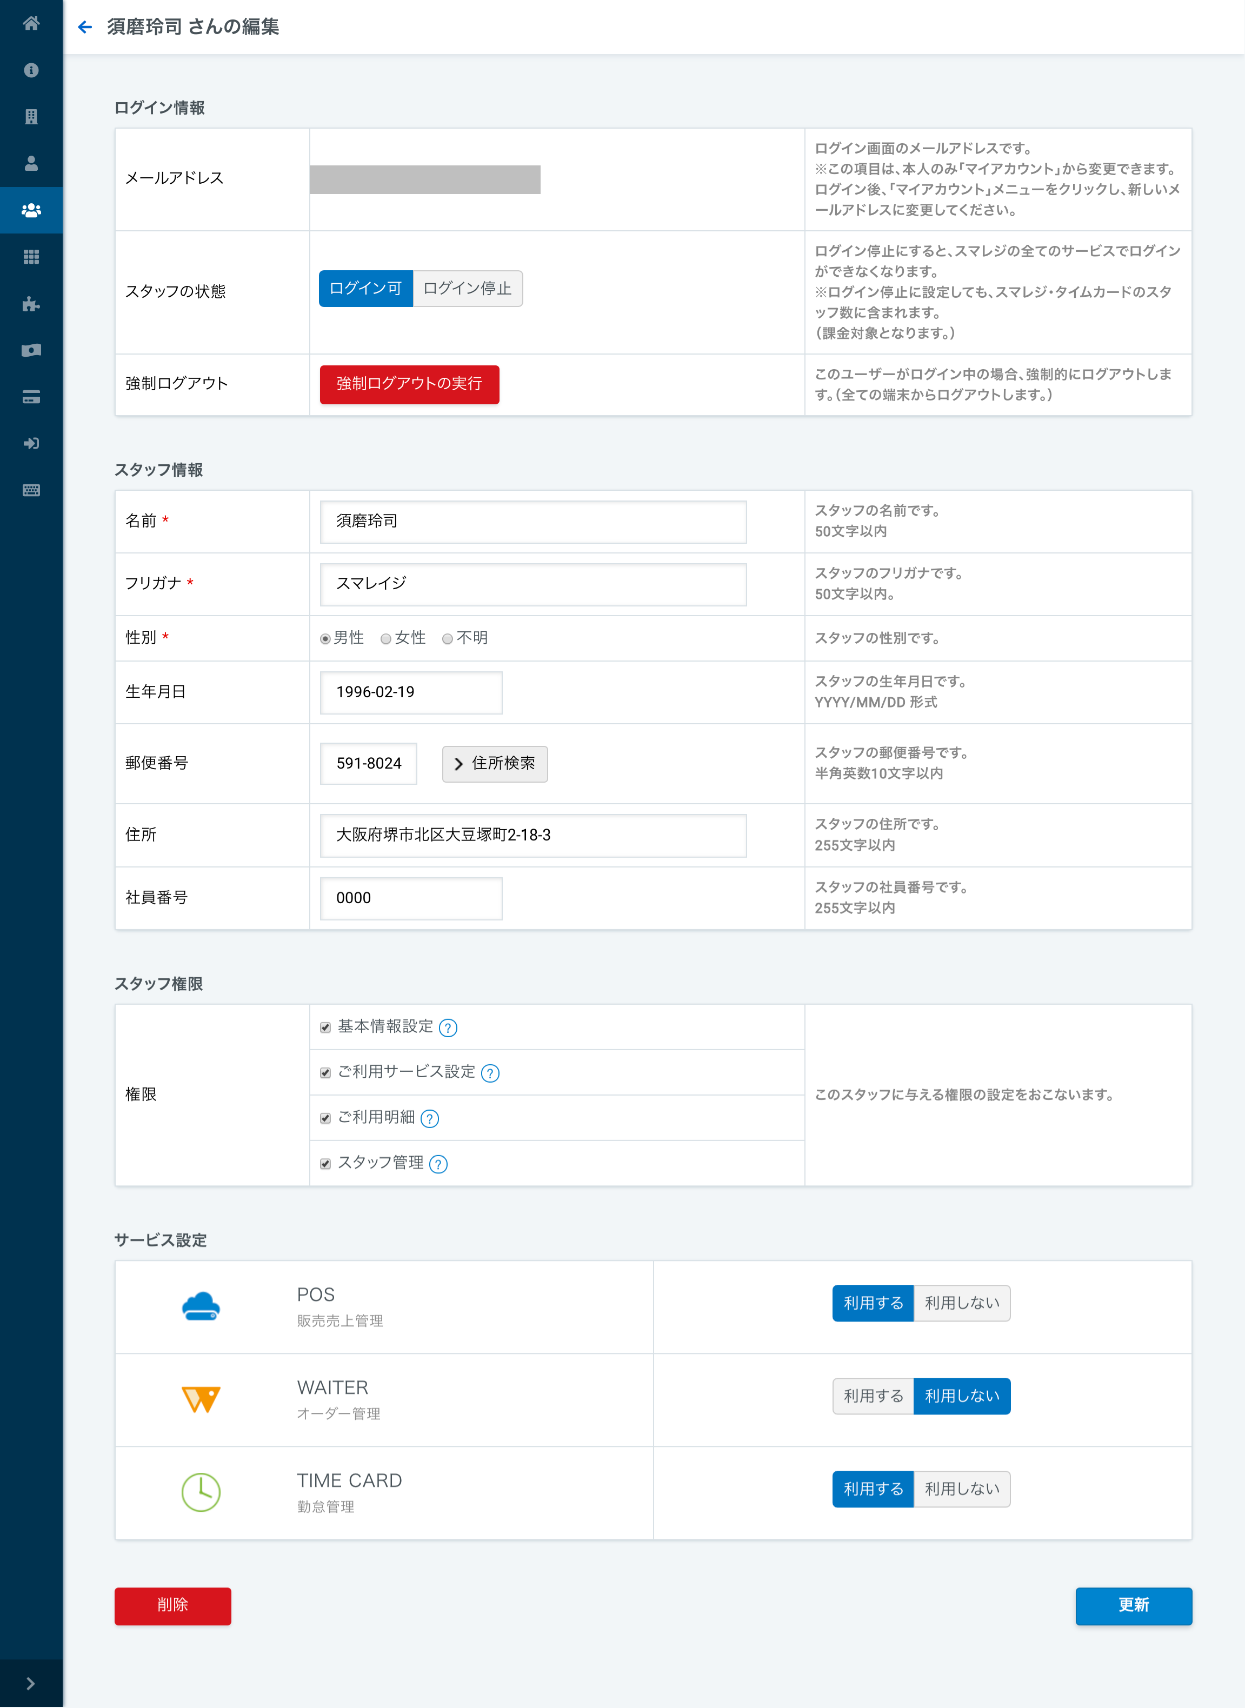
Task: Click the grid apps icon in sidebar
Action: coord(31,257)
